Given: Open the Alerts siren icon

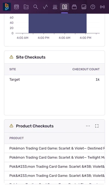Looking at the screenshot, I should coord(55,7).
